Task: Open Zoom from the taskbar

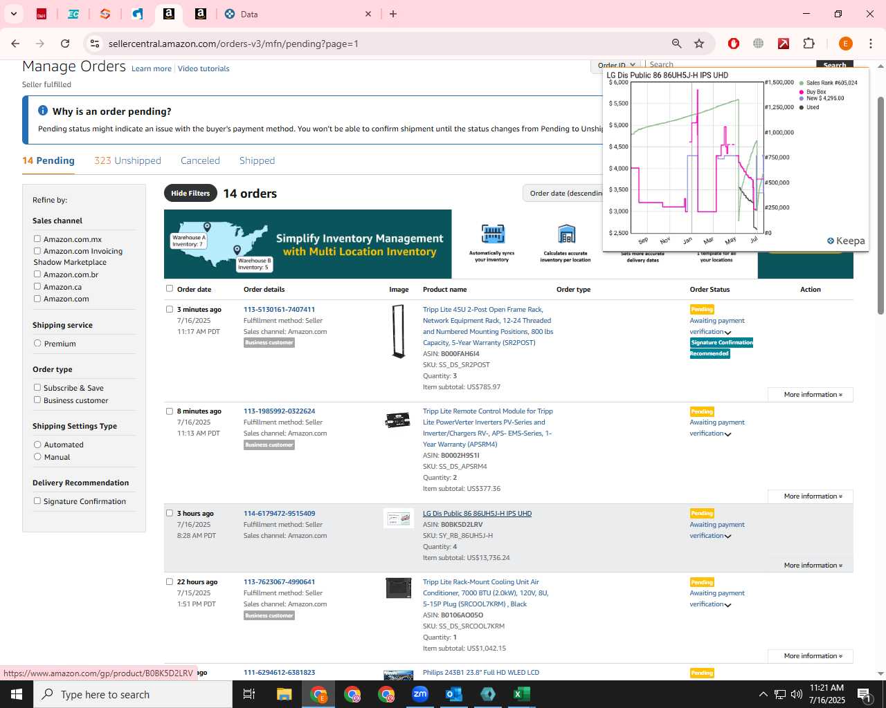Action: 420,694
